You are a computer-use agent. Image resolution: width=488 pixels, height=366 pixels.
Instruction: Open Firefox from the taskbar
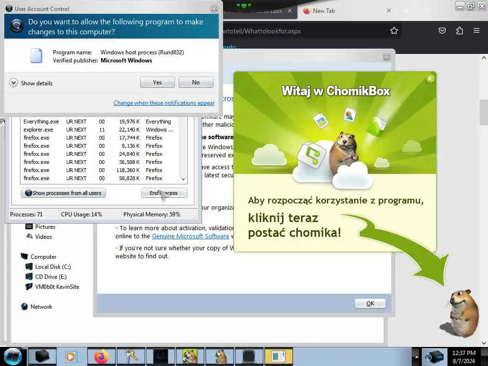click(101, 356)
